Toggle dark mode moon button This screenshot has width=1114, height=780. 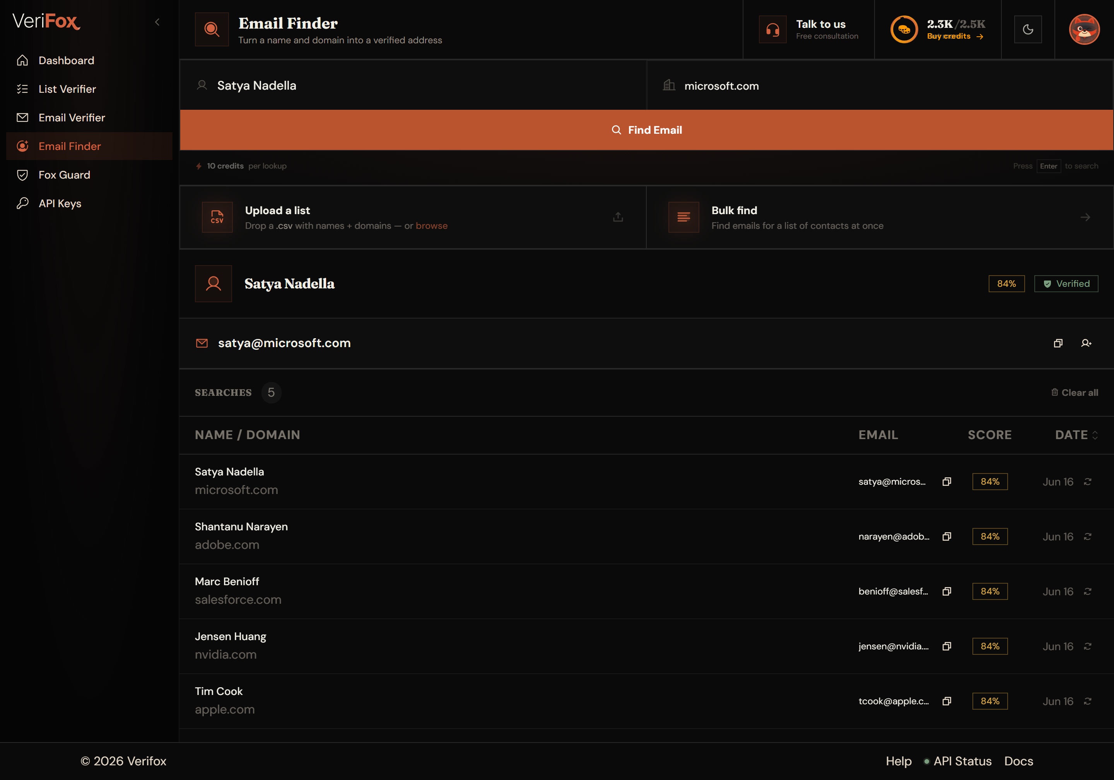click(1028, 30)
